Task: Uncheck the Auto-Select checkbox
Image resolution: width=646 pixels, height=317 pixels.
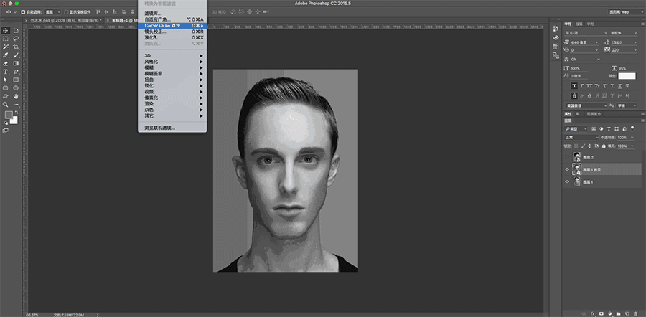Action: [x=23, y=12]
